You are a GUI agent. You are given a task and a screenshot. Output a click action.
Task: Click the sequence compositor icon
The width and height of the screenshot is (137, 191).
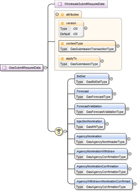[59, 131]
